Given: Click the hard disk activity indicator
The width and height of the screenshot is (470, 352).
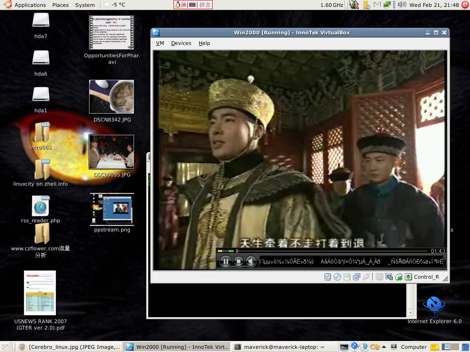Looking at the screenshot, I should 328,277.
